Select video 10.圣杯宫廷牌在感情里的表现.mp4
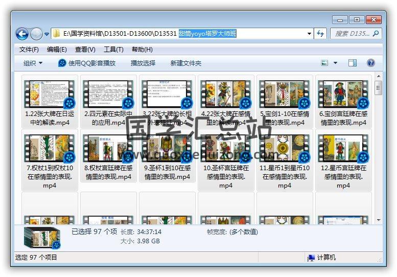This screenshot has height=277, width=397. 226,160
